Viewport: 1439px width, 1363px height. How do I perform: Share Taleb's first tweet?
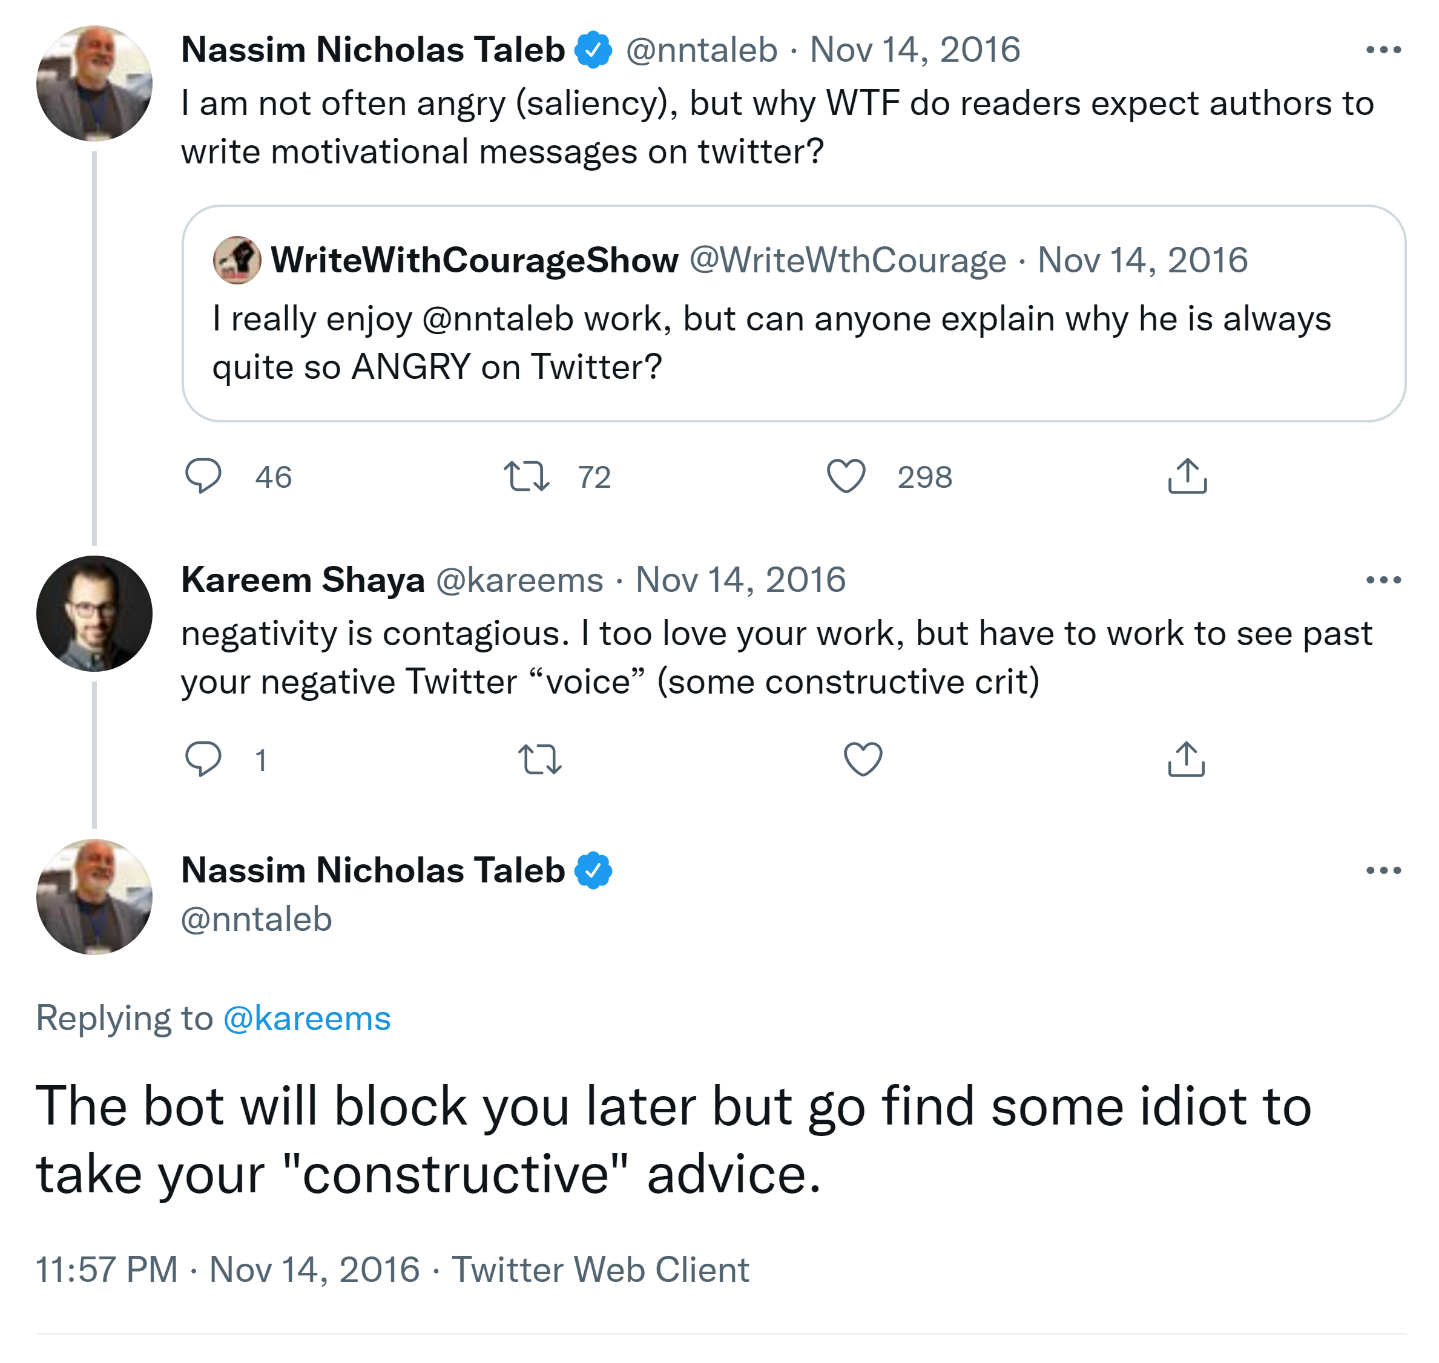click(x=1187, y=476)
